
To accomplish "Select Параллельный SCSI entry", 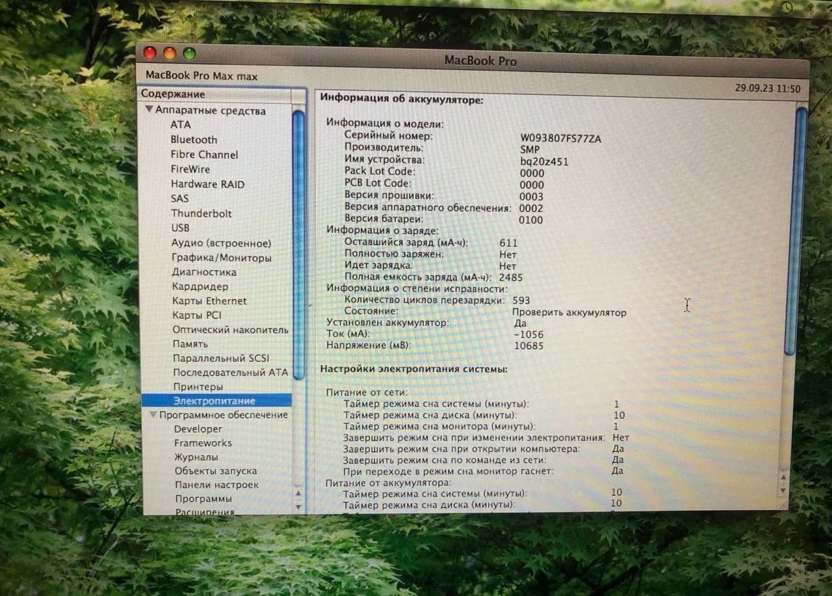I will point(221,358).
